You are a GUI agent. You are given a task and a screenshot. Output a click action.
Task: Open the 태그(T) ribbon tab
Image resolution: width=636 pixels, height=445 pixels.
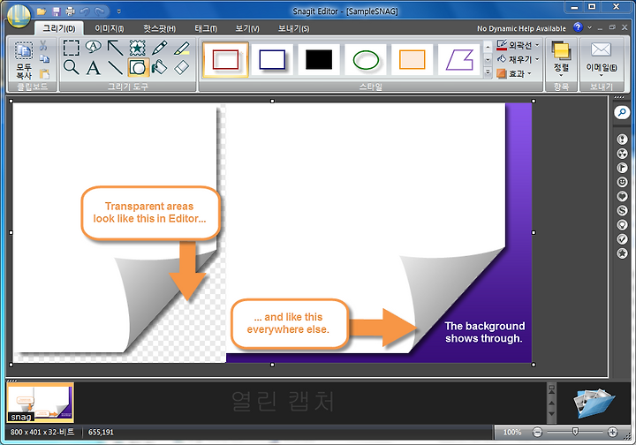206,28
